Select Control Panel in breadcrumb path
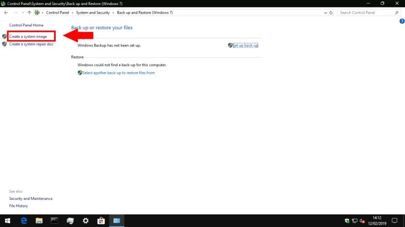The width and height of the screenshot is (405, 227). (x=58, y=13)
